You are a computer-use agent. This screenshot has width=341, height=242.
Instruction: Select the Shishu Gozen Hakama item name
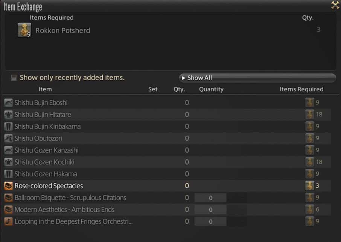click(46, 174)
